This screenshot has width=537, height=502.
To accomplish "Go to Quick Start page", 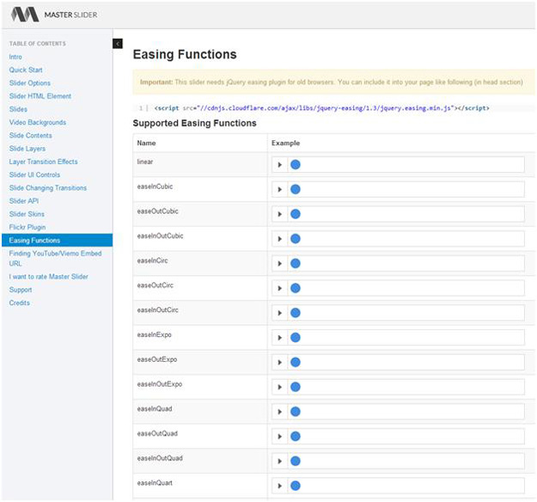I will [x=26, y=70].
